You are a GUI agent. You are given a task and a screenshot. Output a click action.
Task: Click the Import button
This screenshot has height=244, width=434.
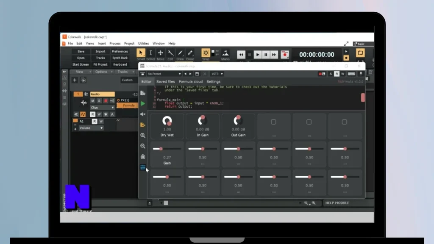pos(100,51)
